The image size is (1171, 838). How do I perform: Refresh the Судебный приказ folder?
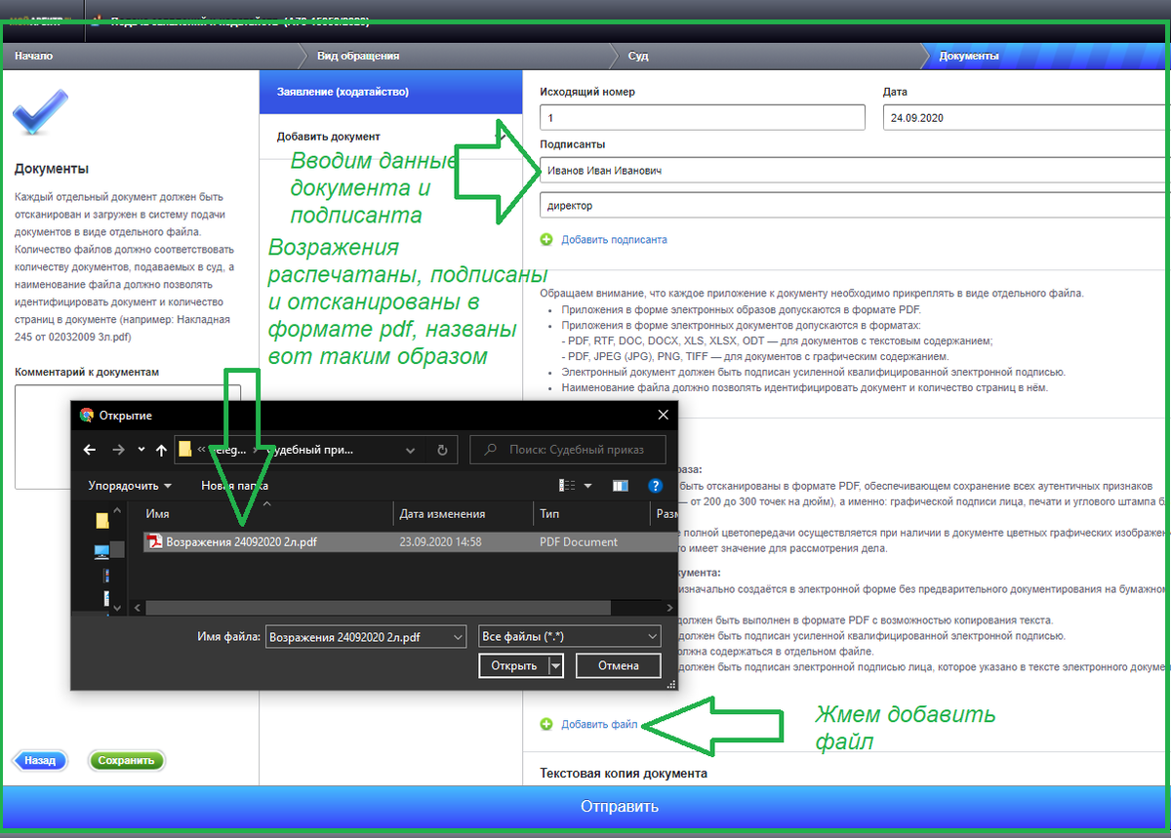[442, 451]
